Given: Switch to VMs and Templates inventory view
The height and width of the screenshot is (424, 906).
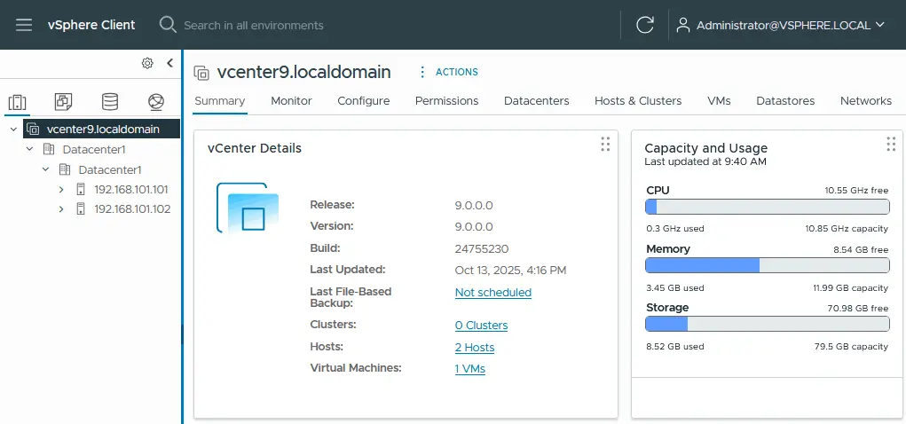Looking at the screenshot, I should tap(63, 102).
